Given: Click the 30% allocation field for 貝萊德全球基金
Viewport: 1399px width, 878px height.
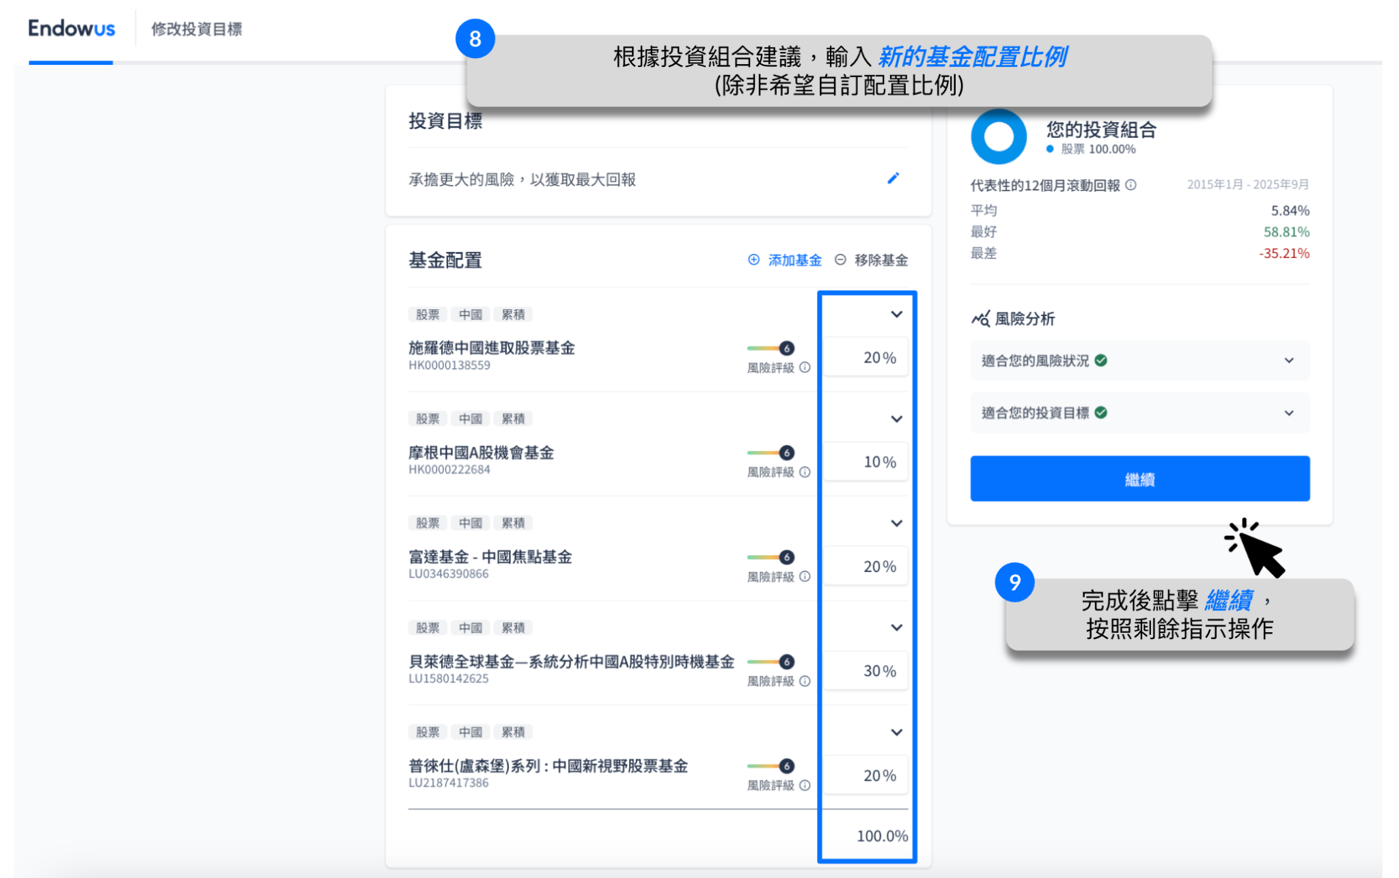Looking at the screenshot, I should 865,670.
